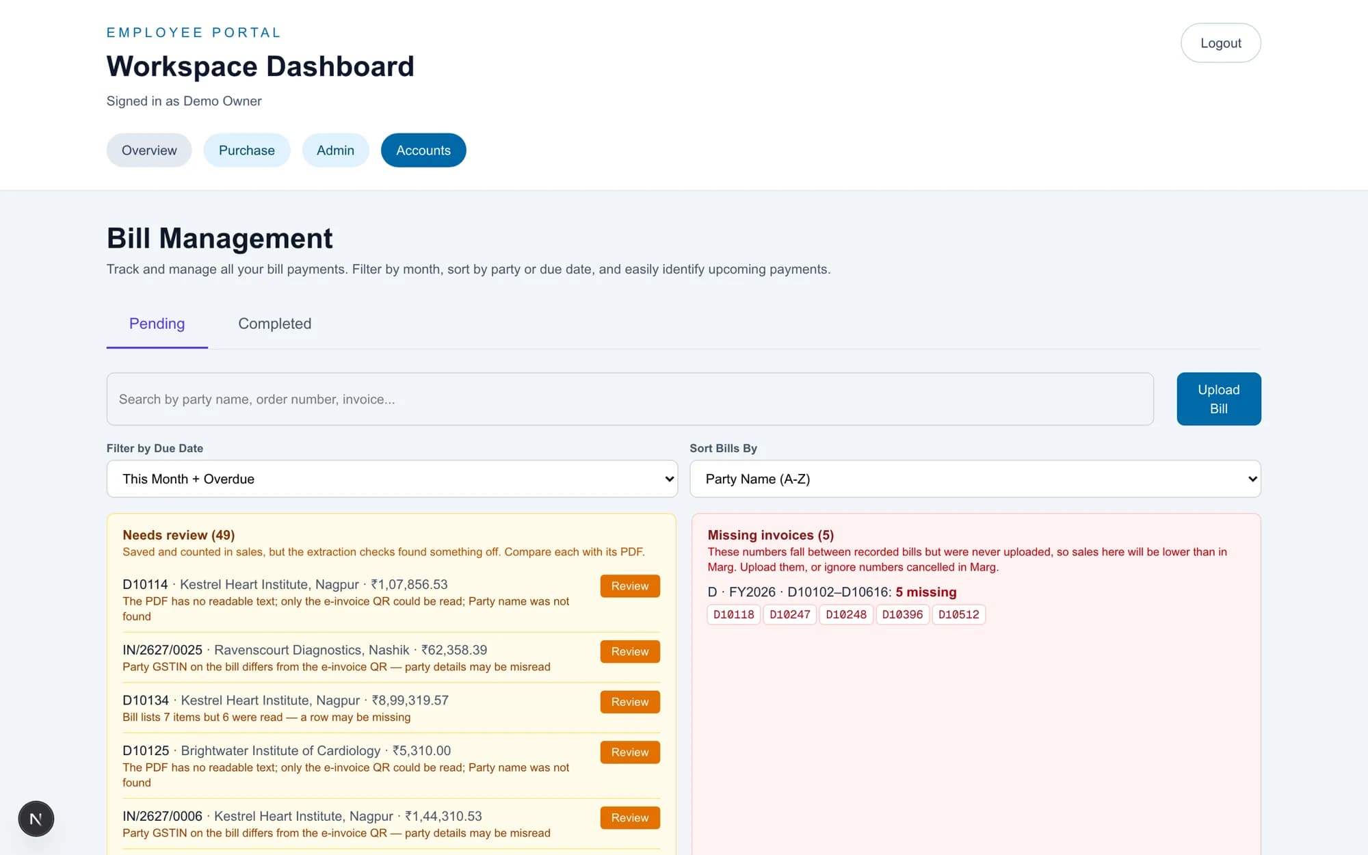Click the '5 missing' range summary text
Screen dimensions: 1368x855
926,592
